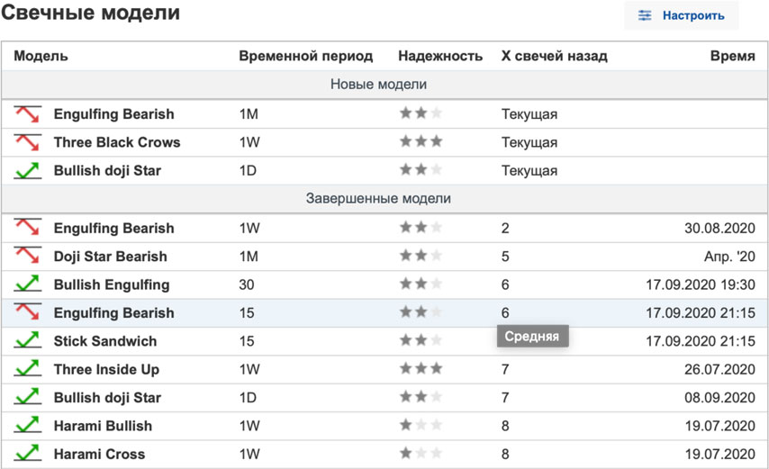Viewport: 769px width, 469px height.
Task: Click the bearish arrow icon beside Three Black Crows
Action: tap(28, 142)
